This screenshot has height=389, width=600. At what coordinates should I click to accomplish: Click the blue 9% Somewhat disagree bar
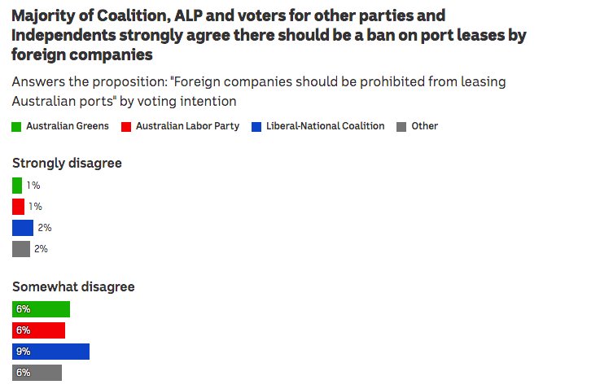(x=51, y=352)
